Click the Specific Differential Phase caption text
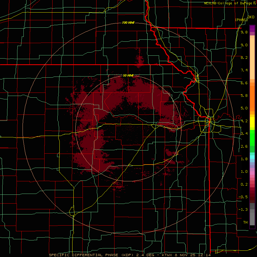The height and width of the screenshot is (257, 257). pyautogui.click(x=130, y=255)
